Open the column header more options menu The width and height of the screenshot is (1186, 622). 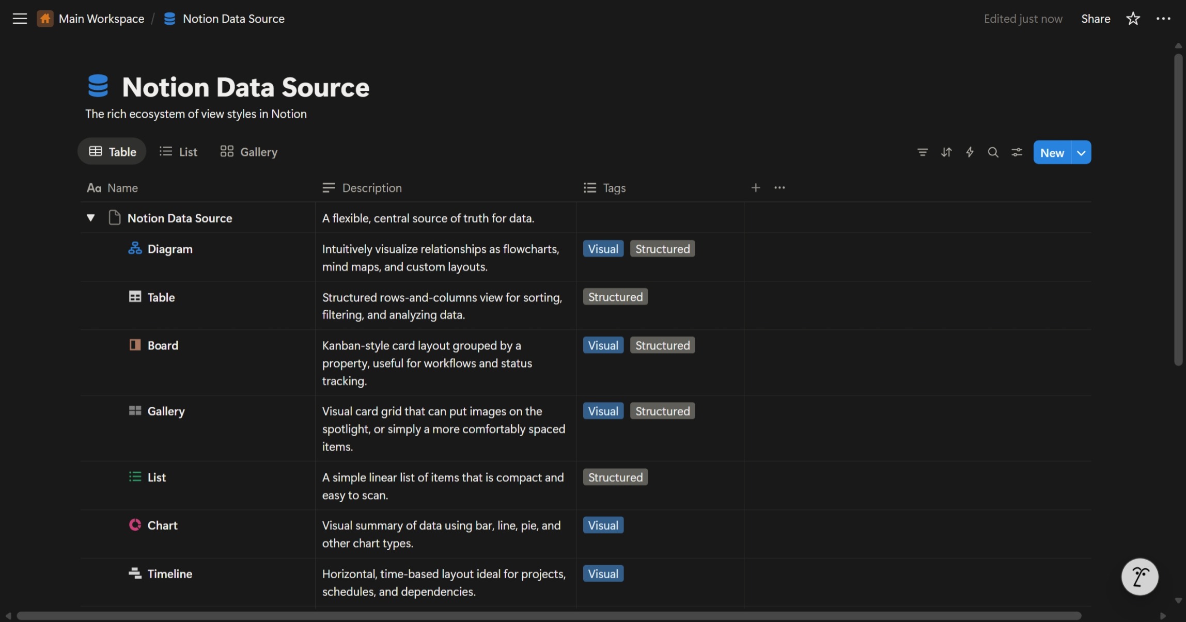(x=779, y=188)
